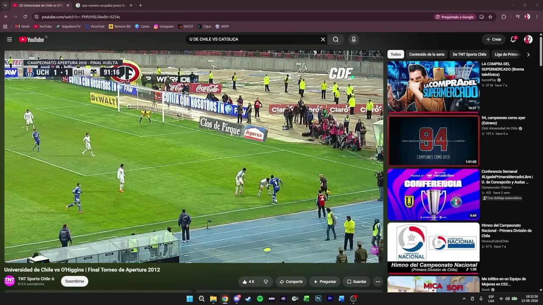Click the Crear create button
543x305 pixels.
click(494, 39)
